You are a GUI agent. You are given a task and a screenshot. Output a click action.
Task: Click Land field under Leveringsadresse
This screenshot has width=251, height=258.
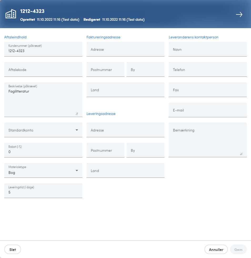pyautogui.click(x=125, y=170)
